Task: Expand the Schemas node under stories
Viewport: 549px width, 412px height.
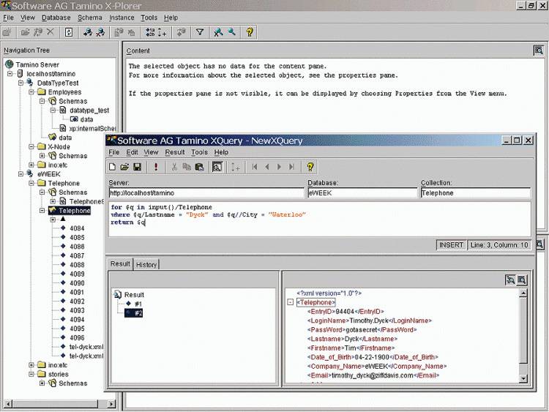Action: (42, 383)
